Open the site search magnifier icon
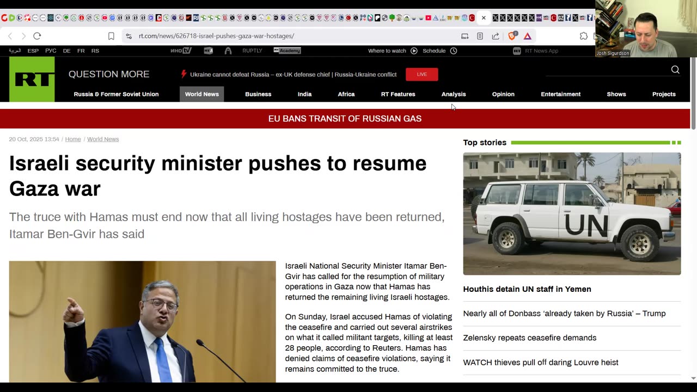The height and width of the screenshot is (392, 697). 675,70
